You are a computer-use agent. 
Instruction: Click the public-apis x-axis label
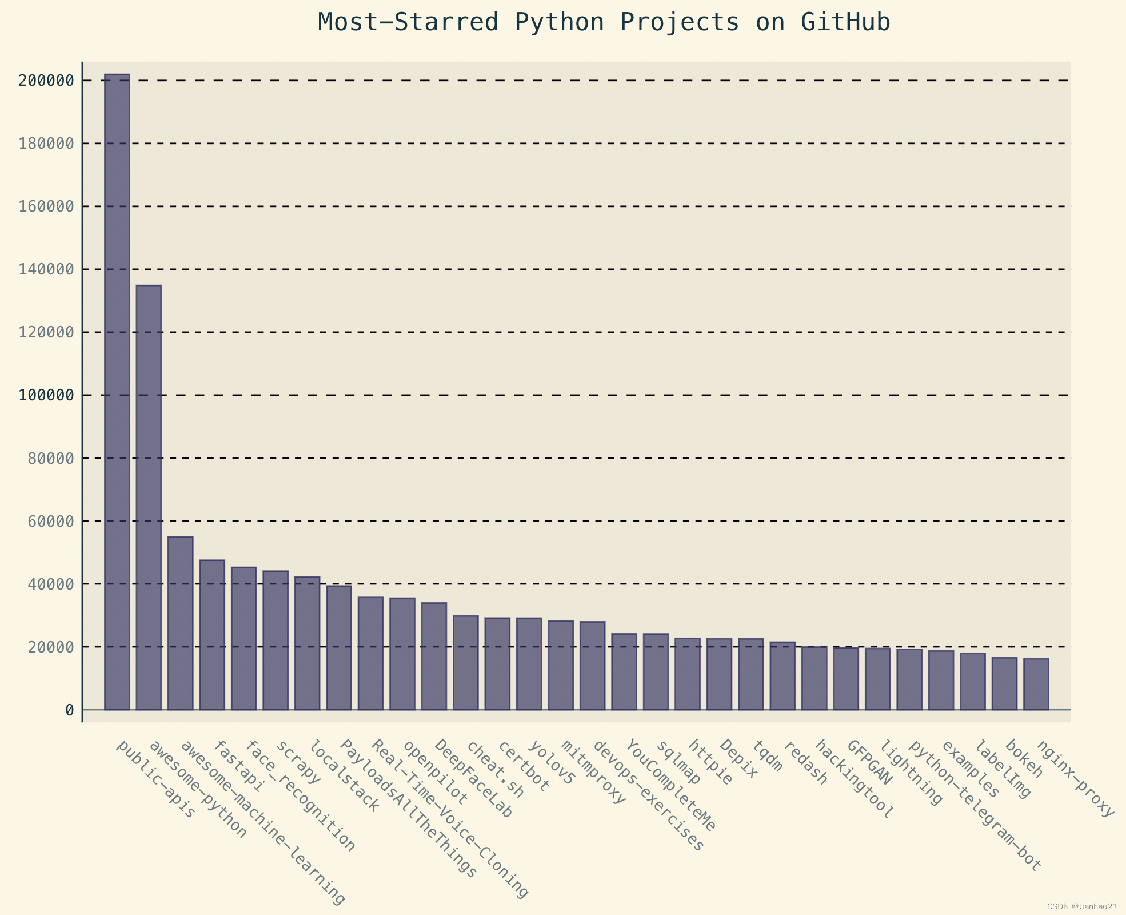click(155, 779)
